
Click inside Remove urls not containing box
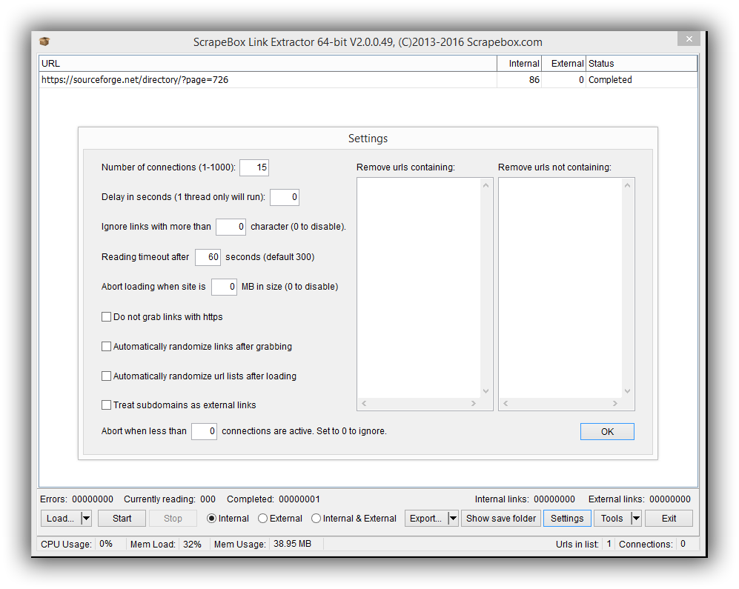pyautogui.click(x=560, y=288)
